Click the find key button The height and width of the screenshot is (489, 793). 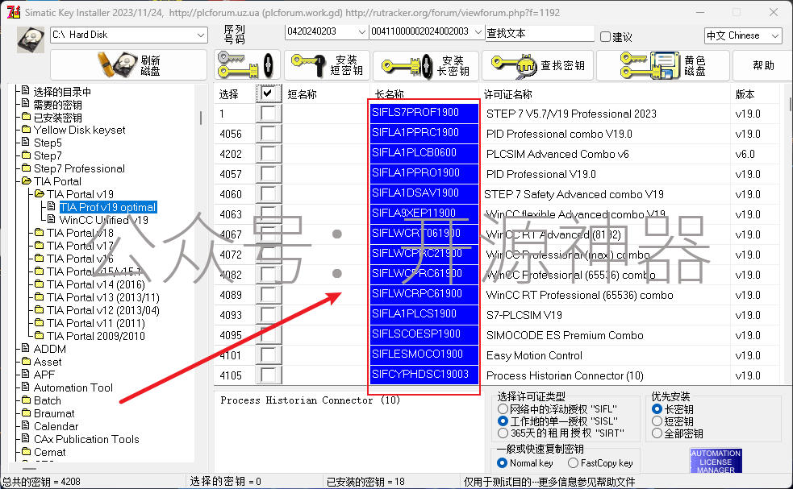[538, 65]
